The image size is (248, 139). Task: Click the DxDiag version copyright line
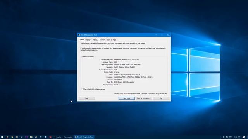141,93
